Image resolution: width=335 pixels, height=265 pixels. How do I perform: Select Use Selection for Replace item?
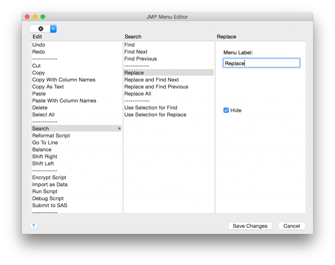tap(155, 115)
